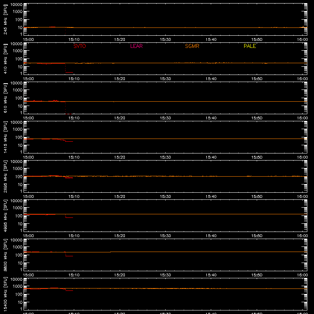Click the red SVTO step segment in 15400 MHz plot
This screenshot has width=314, height=314.
click(69, 290)
